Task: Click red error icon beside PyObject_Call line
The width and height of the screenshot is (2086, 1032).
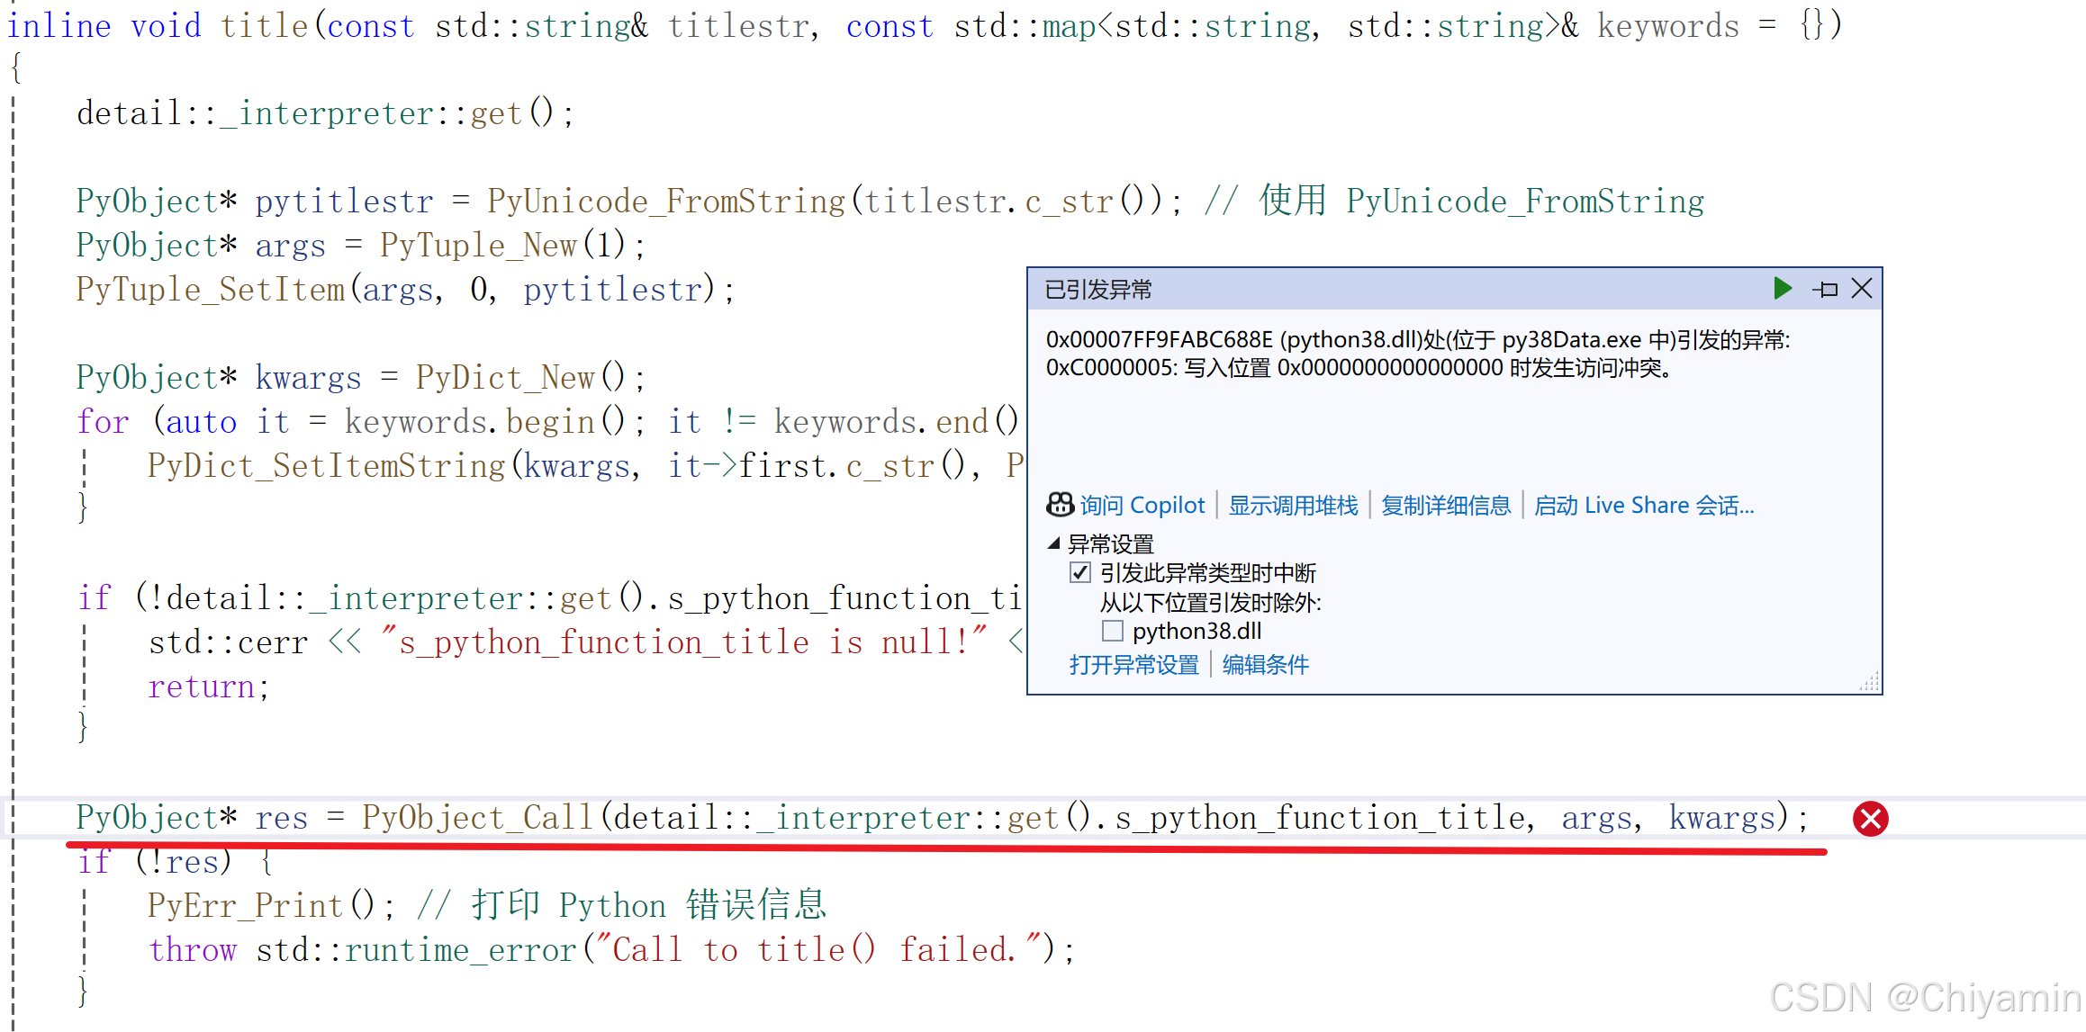Action: pos(1870,819)
